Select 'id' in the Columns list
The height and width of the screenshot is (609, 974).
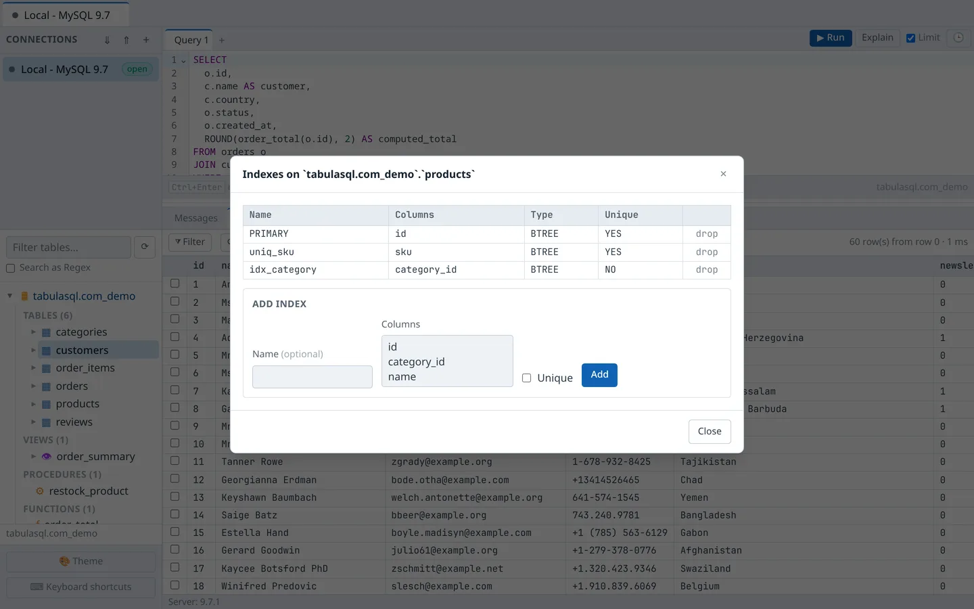447,346
